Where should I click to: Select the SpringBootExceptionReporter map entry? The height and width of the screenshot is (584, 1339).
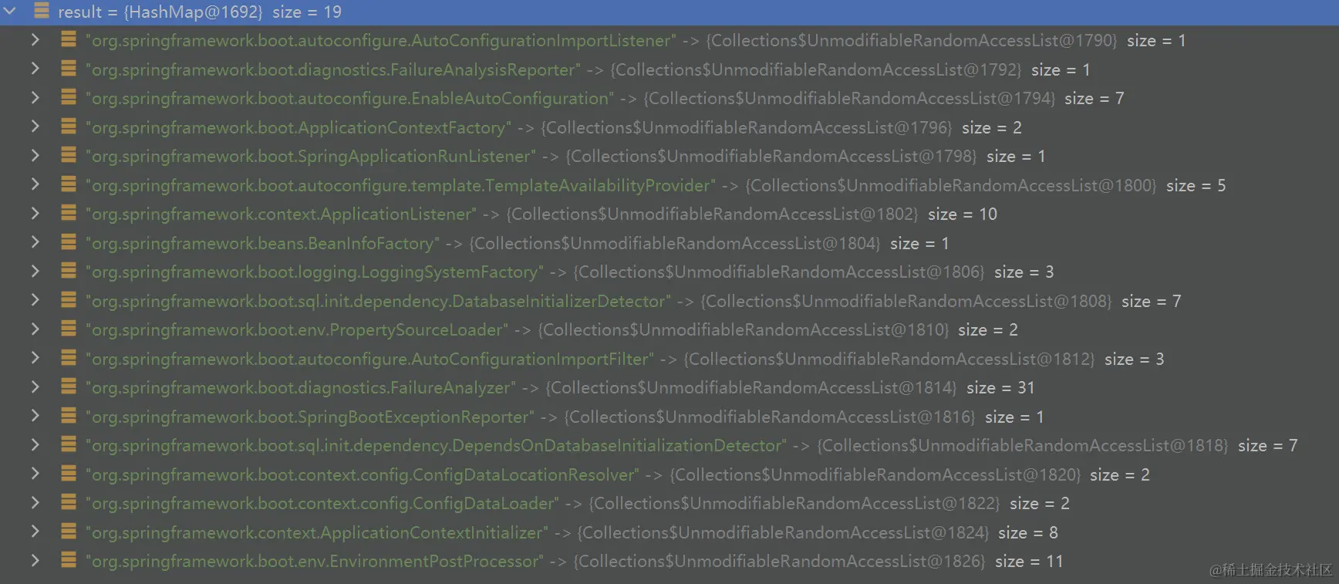669,417
